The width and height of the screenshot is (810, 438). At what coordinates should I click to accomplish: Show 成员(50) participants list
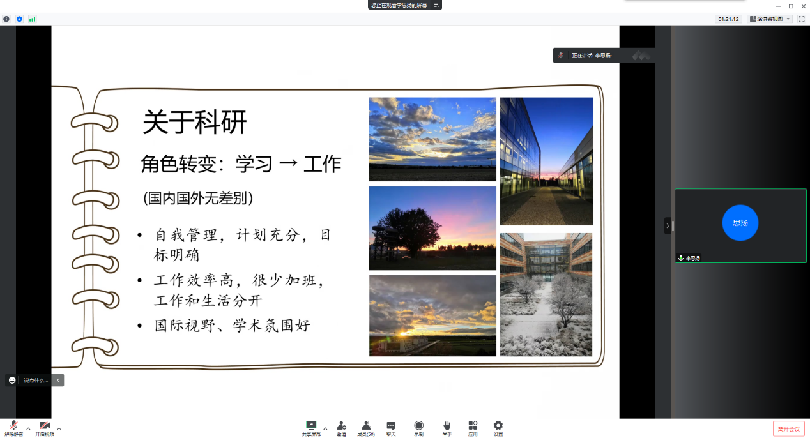click(x=366, y=428)
